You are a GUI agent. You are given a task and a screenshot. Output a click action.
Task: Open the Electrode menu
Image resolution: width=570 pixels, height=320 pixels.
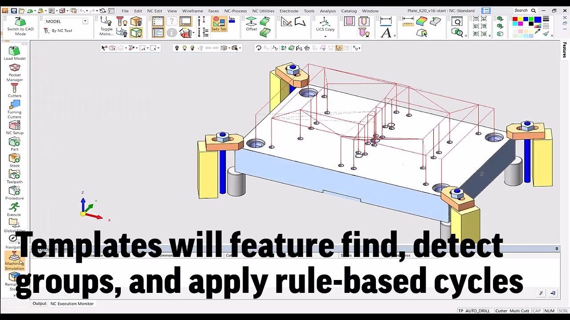tap(289, 11)
